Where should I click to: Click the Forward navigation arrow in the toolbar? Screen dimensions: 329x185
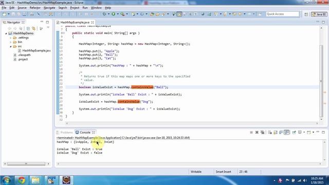coord(249,14)
